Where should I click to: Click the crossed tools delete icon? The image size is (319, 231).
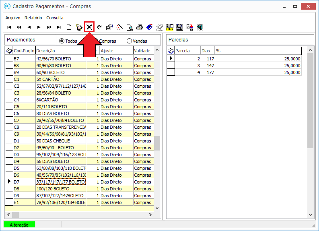pyautogui.click(x=89, y=27)
